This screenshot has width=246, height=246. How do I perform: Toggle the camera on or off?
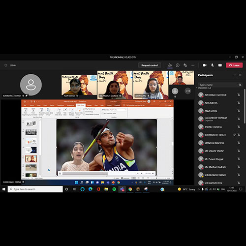[x=205, y=65]
